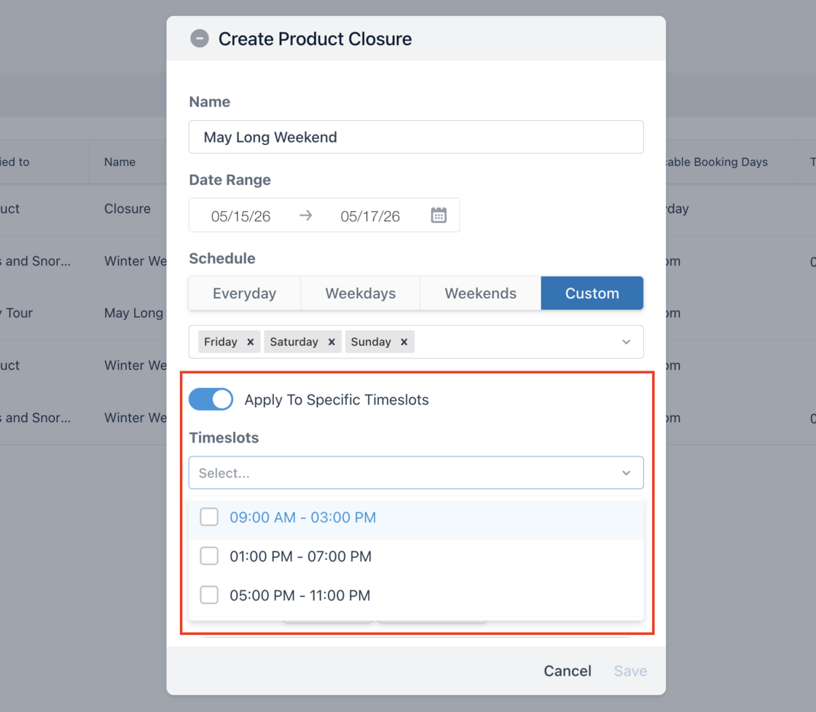Toggle Apply To Specific Timeslots switch

[211, 400]
